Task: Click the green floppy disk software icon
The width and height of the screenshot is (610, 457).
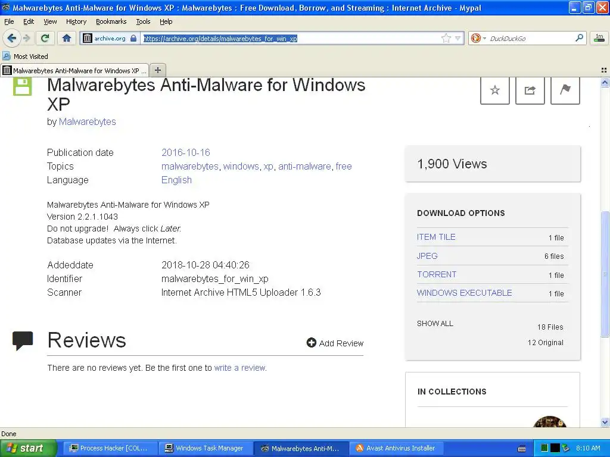Action: pos(23,86)
